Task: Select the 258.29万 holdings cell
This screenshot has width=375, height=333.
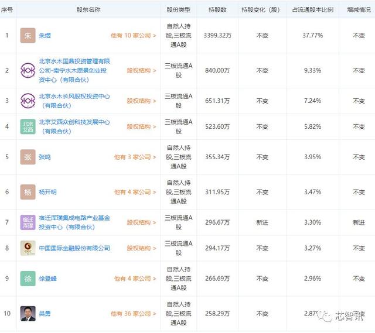Action: (217, 314)
